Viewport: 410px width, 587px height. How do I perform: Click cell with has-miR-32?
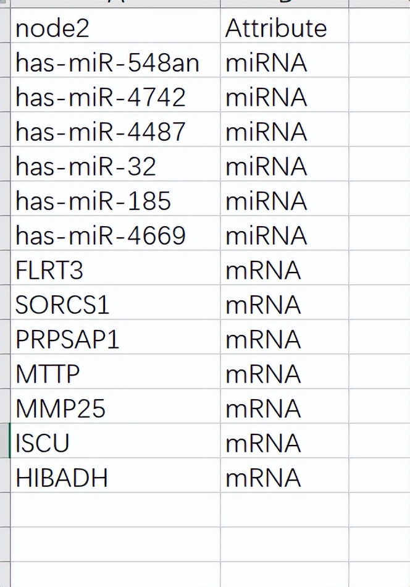pos(115,167)
